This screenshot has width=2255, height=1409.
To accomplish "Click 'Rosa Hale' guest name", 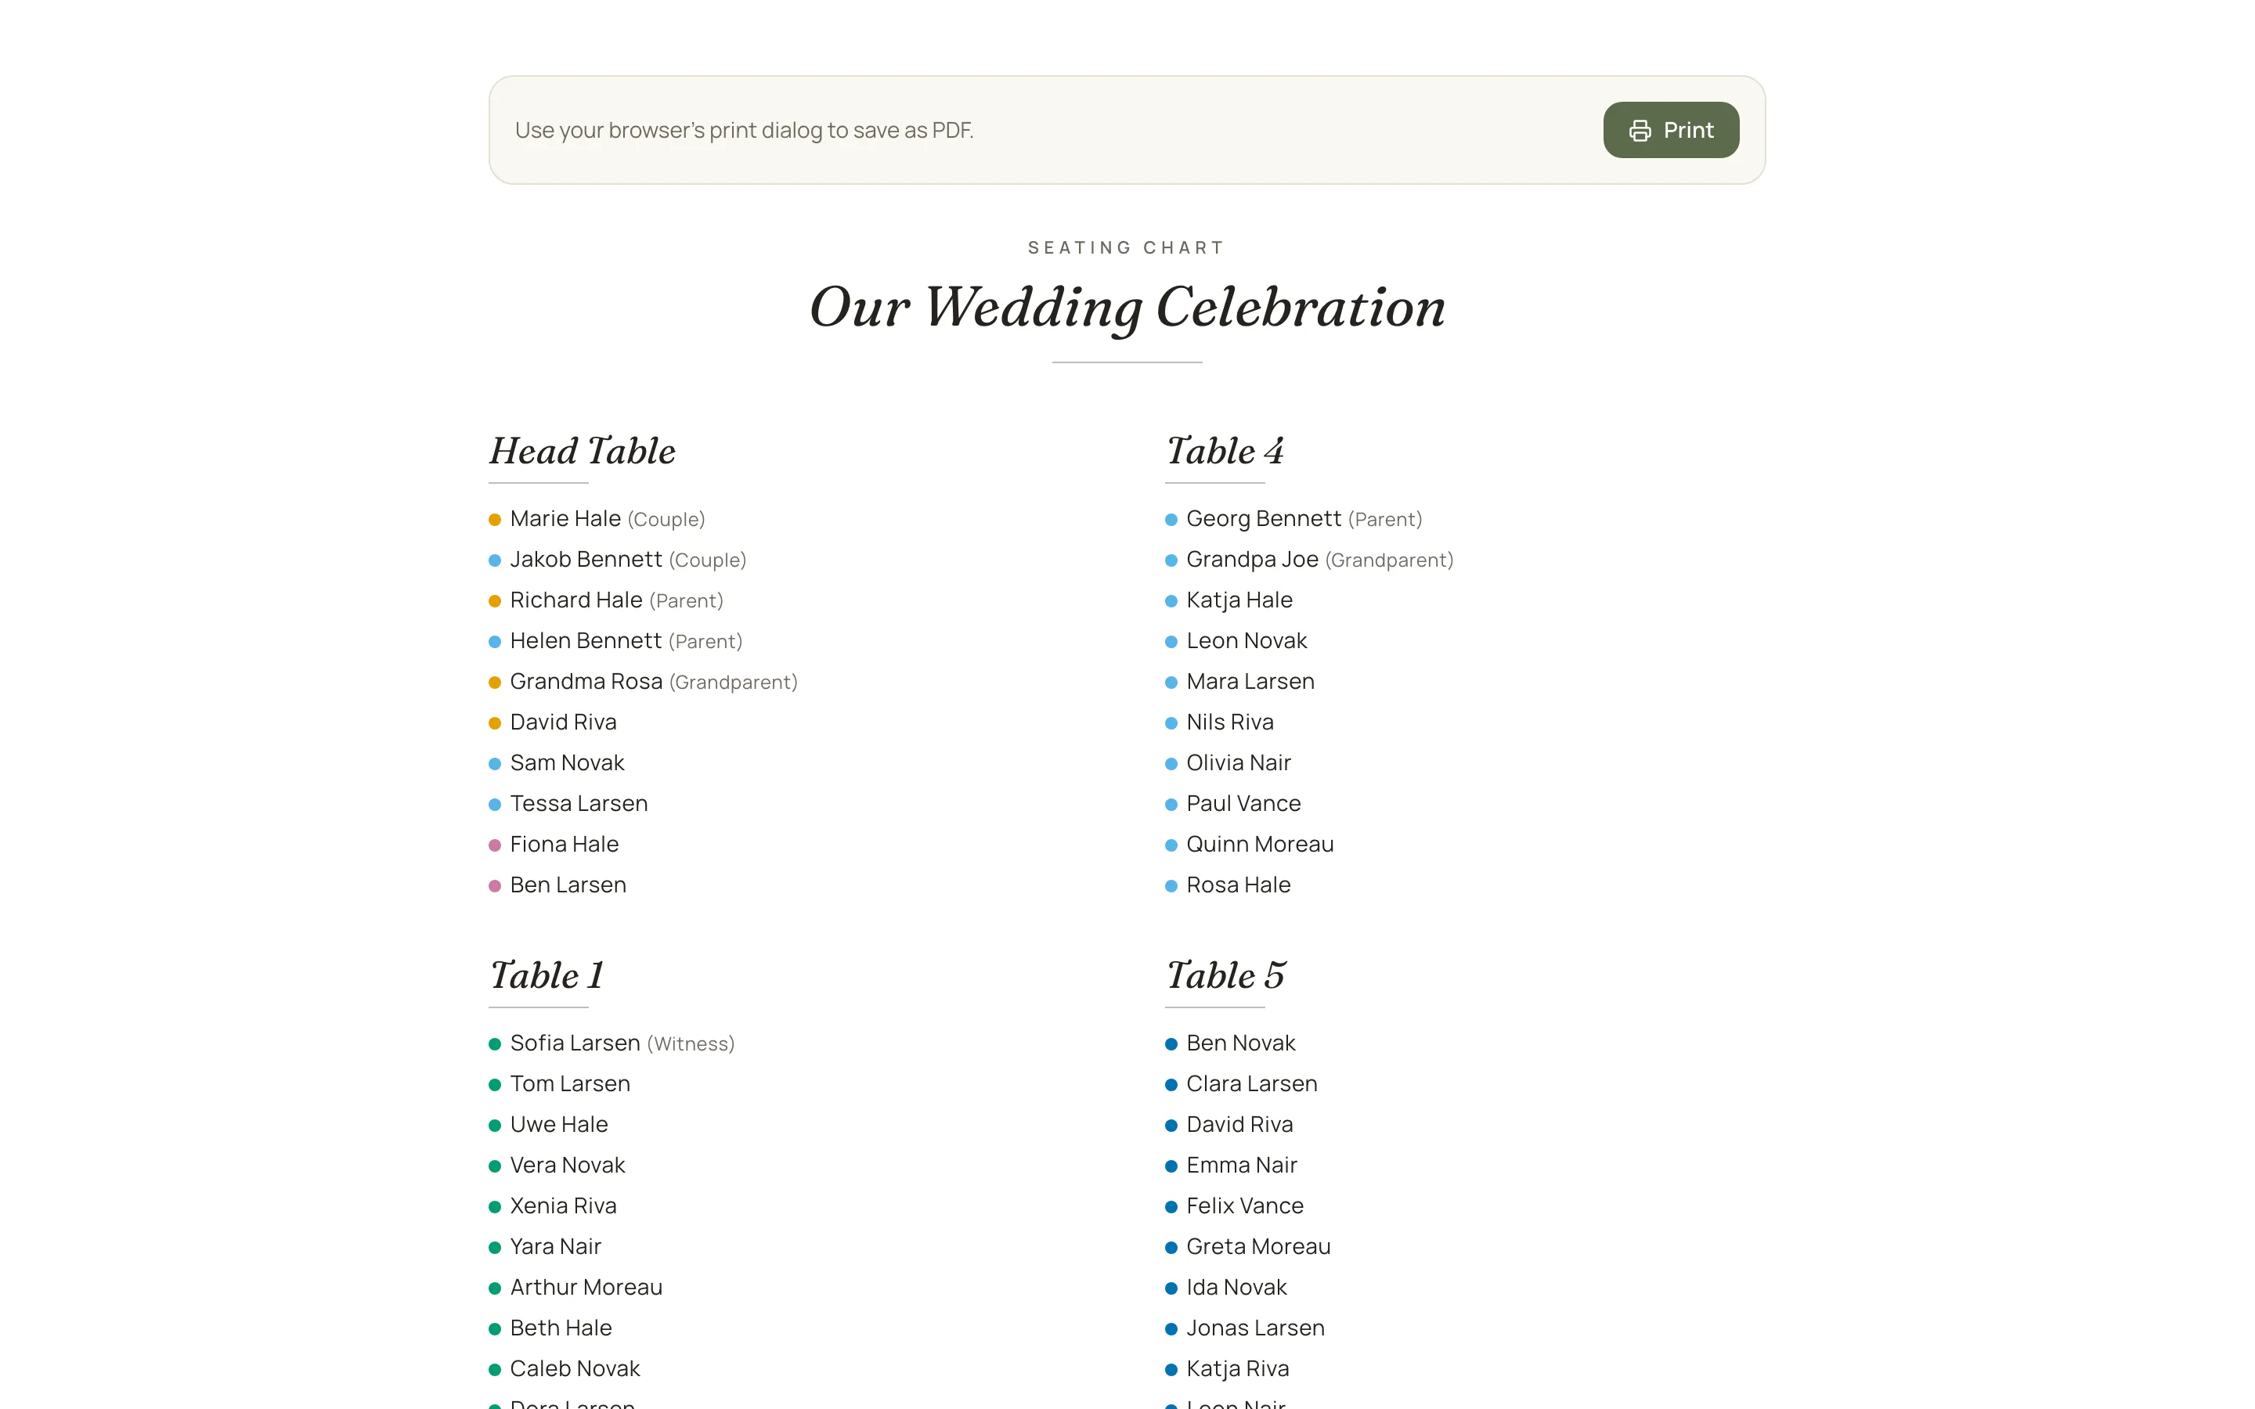I will click(x=1239, y=885).
